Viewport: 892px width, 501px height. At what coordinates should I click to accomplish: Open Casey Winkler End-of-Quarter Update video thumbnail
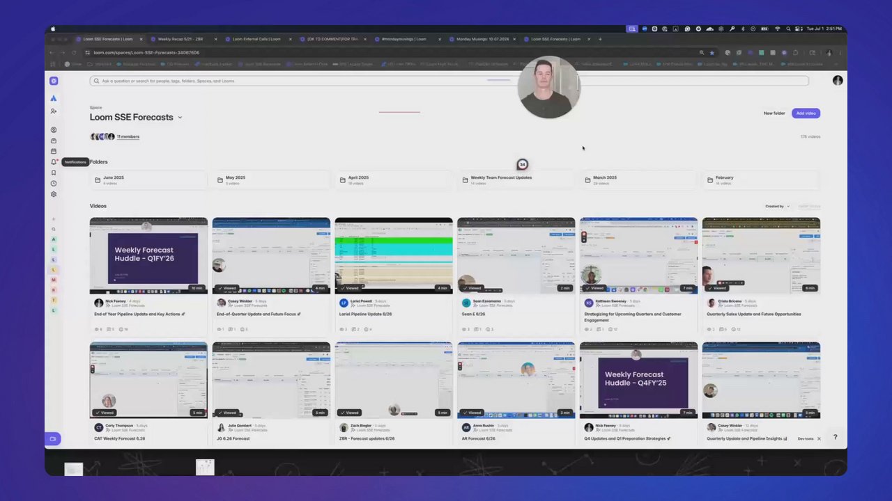point(271,255)
